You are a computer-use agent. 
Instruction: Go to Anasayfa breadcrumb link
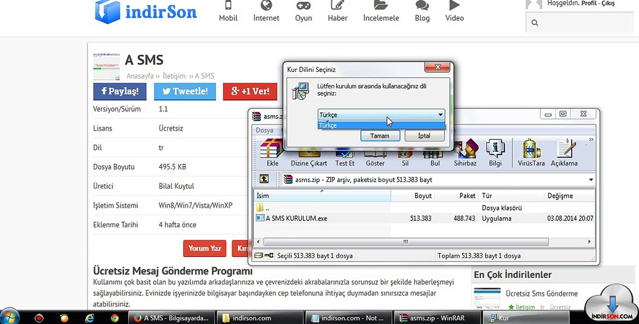(140, 76)
